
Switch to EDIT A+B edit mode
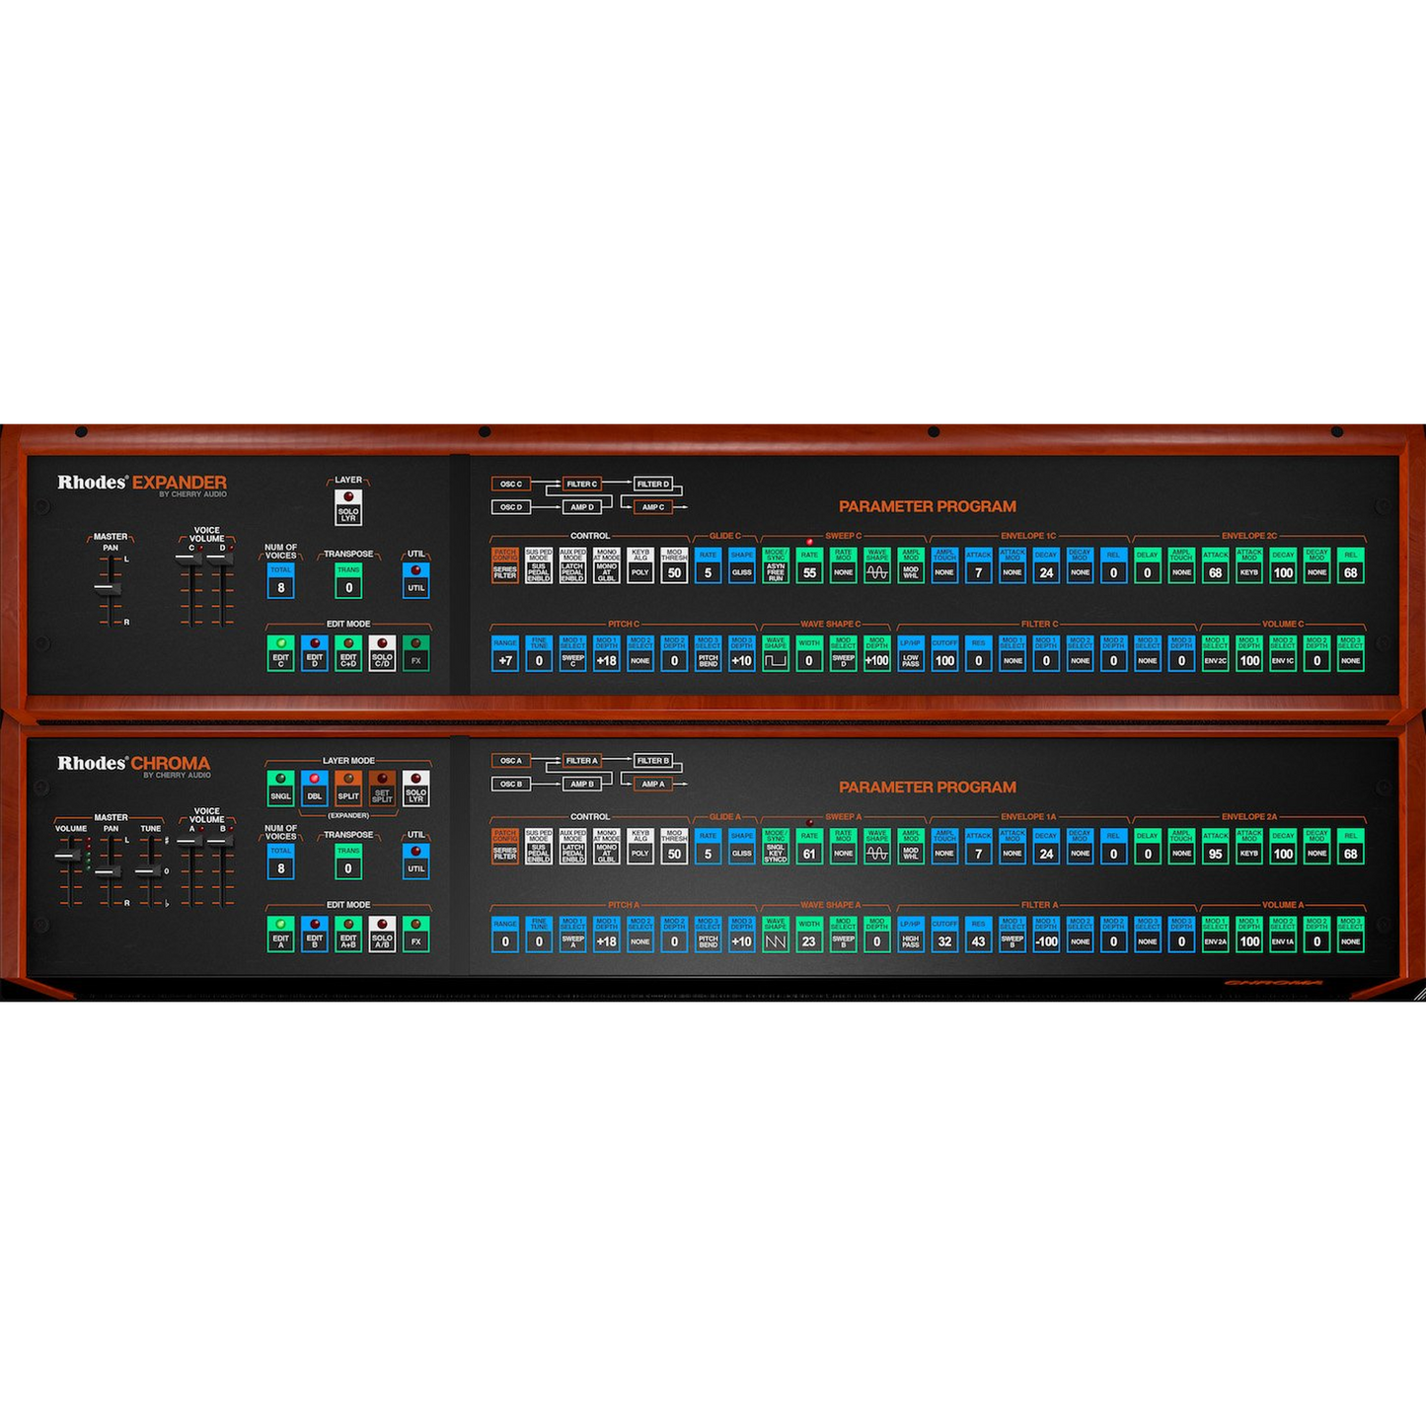coord(348,935)
